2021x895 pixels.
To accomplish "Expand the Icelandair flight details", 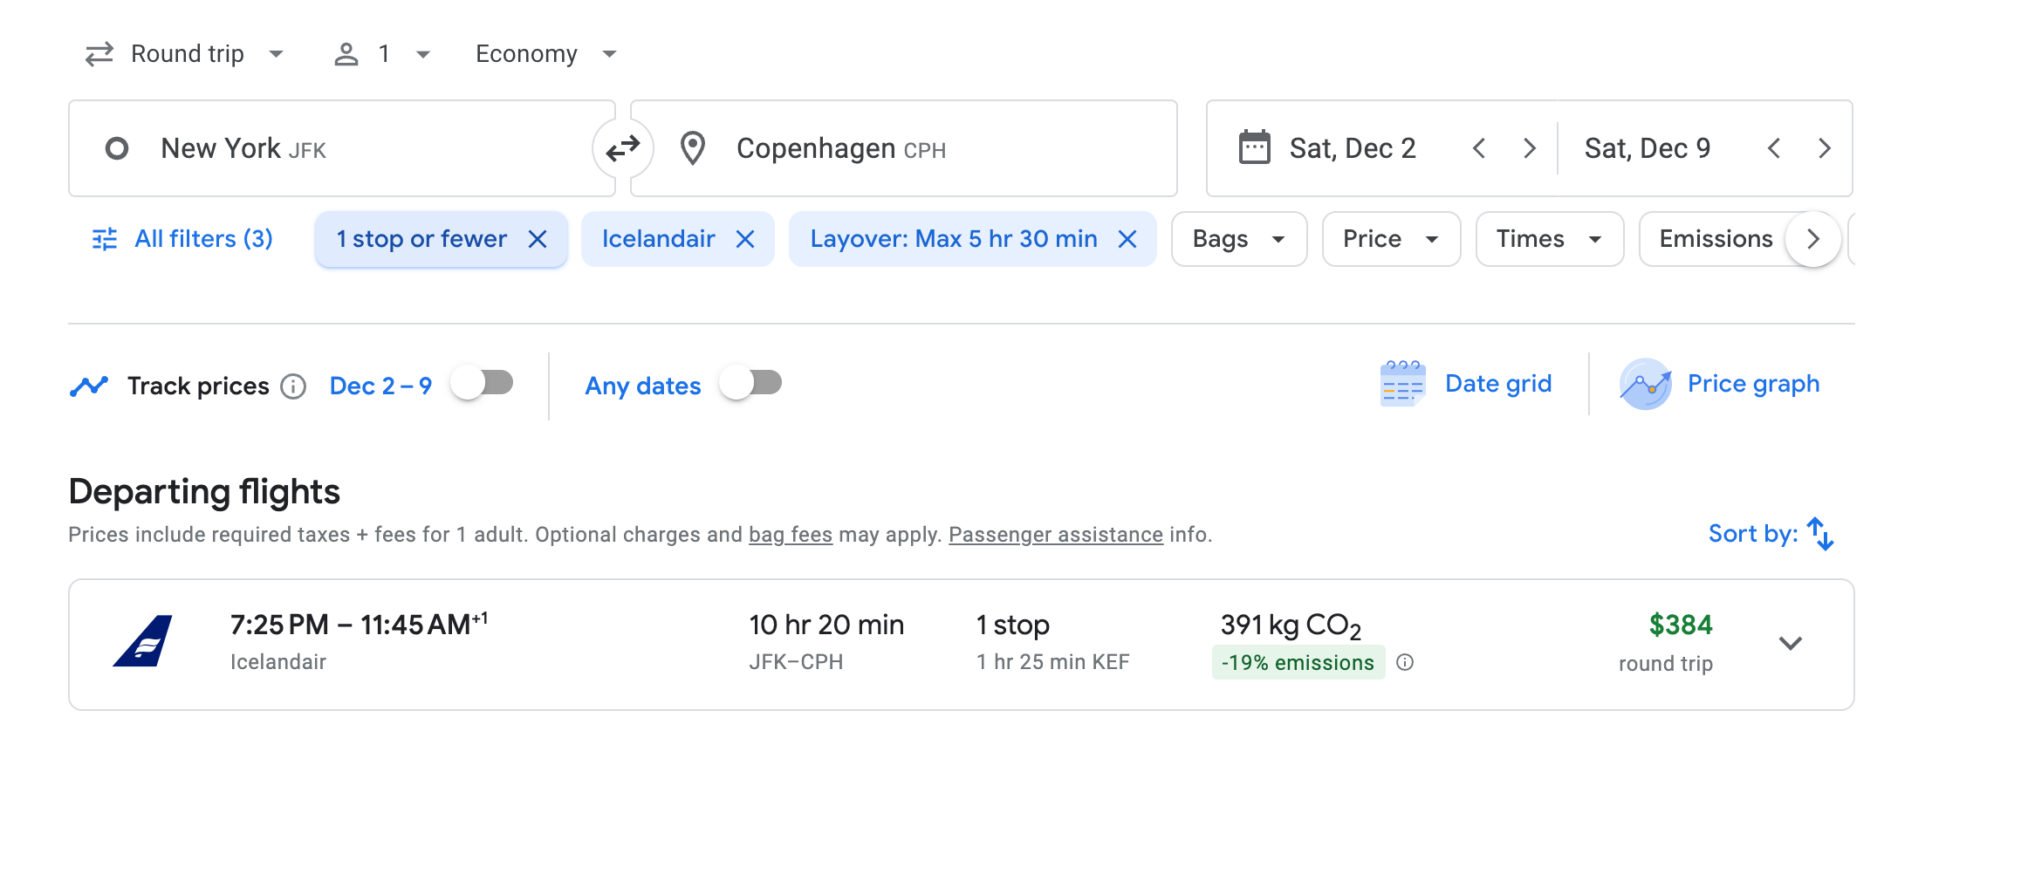I will [x=1790, y=644].
